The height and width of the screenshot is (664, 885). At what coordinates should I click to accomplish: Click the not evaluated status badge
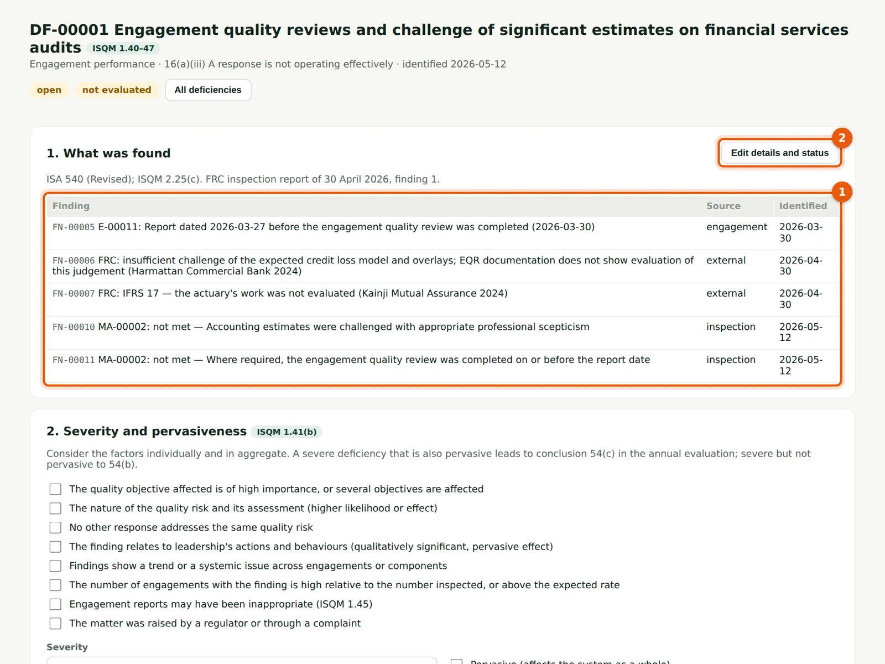[117, 90]
